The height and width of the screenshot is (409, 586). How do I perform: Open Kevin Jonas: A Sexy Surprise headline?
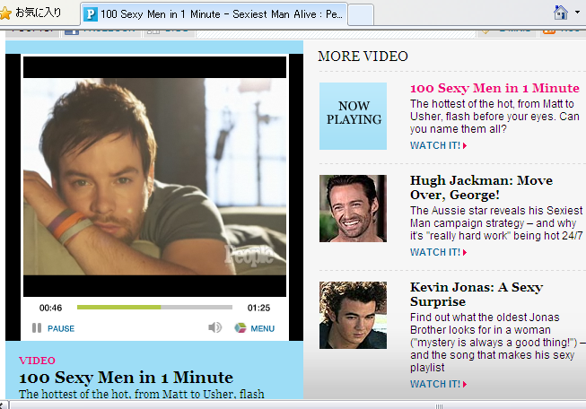(477, 294)
